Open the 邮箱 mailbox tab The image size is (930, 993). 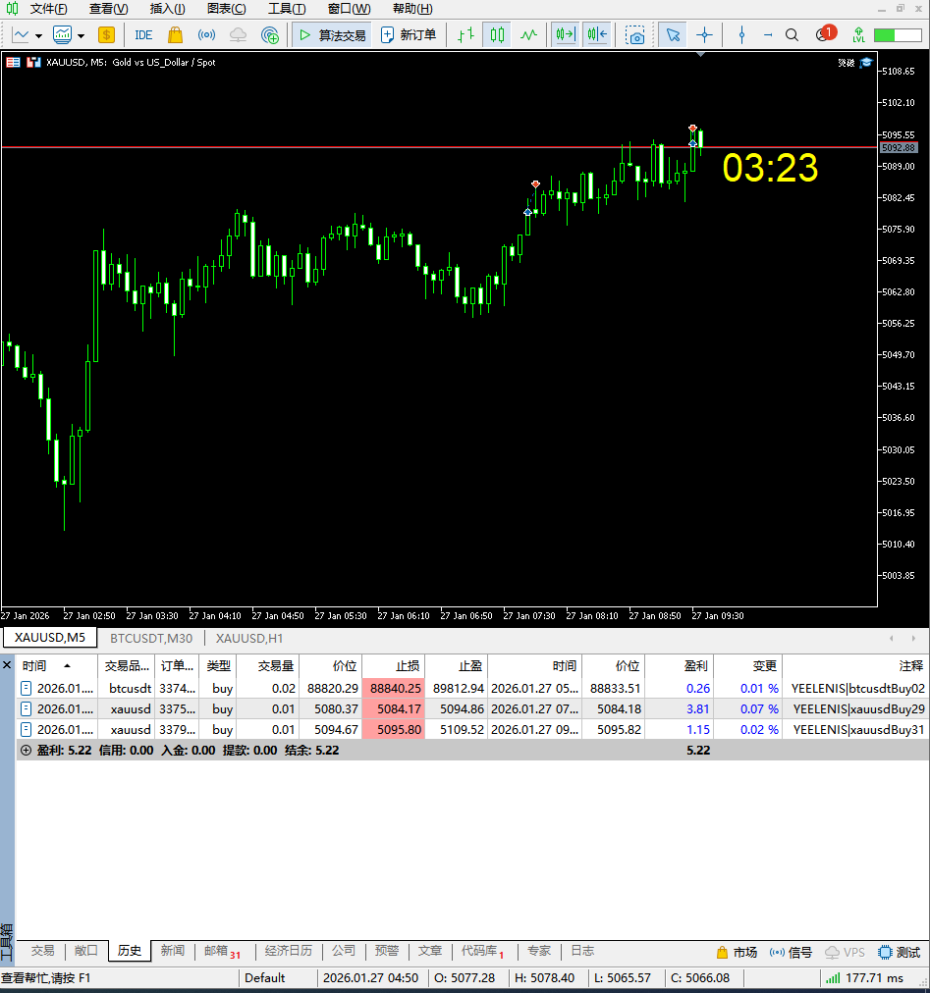coord(221,951)
